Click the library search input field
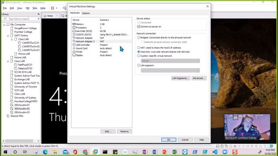The height and width of the screenshot is (156, 278). pyautogui.click(x=21, y=19)
